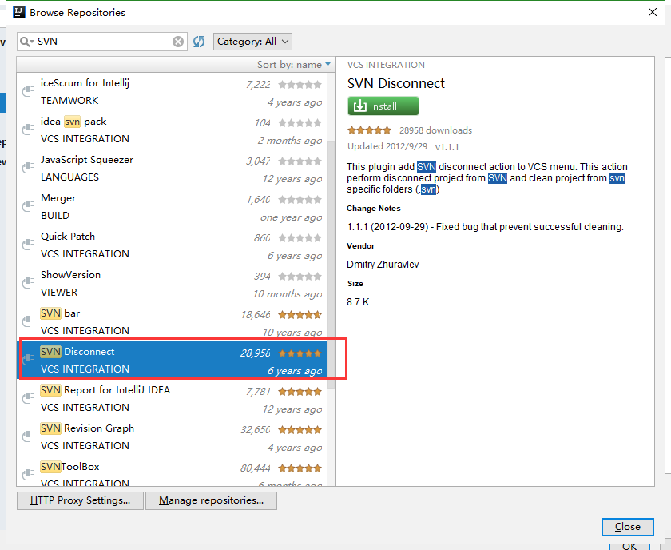671x550 pixels.
Task: Select the SVN bar plugin entry
Action: 160,321
